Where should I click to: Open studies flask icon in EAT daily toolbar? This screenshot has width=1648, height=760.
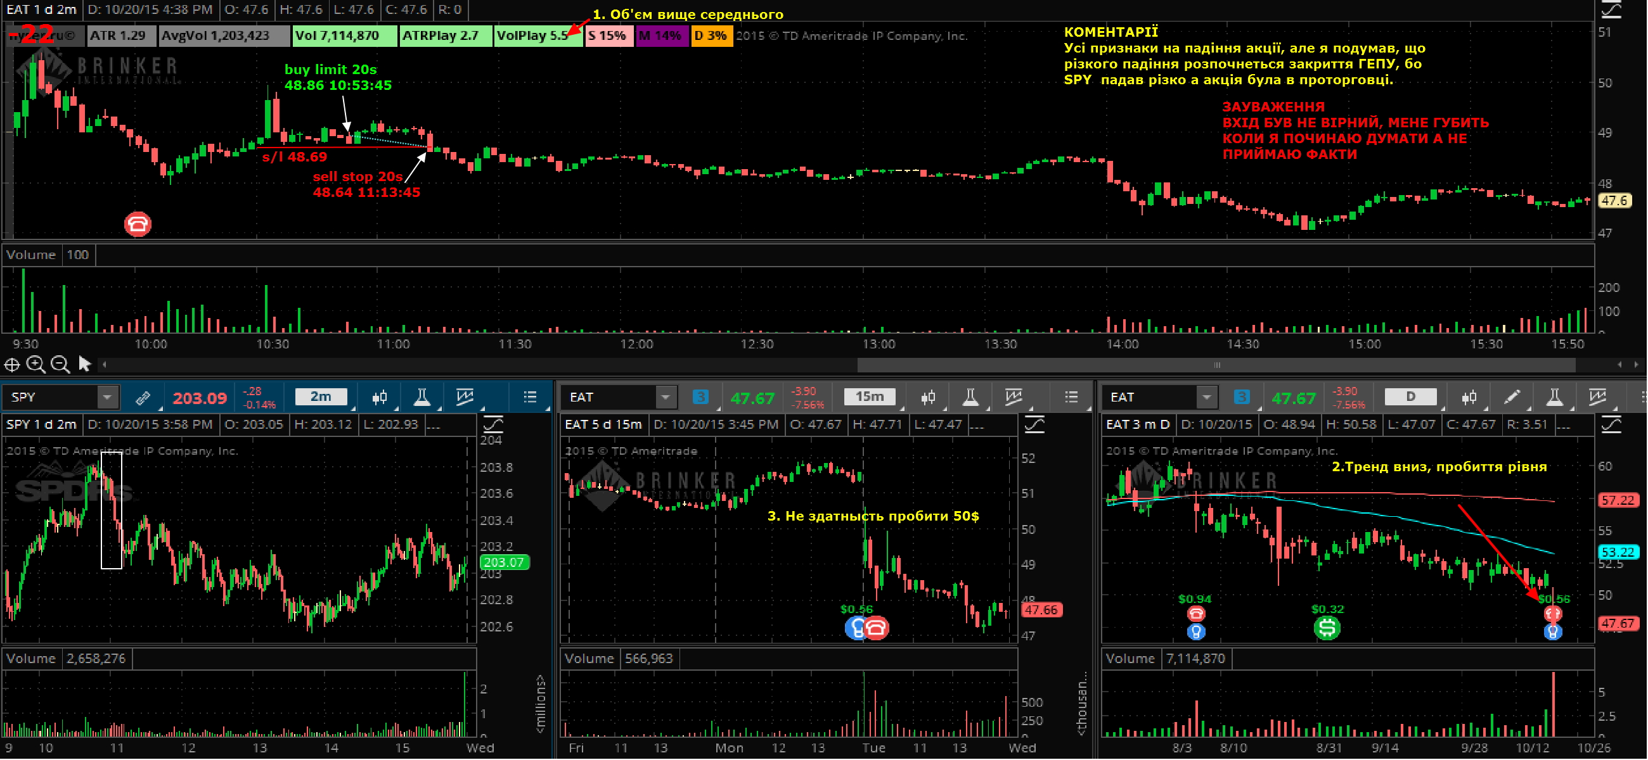(1555, 398)
